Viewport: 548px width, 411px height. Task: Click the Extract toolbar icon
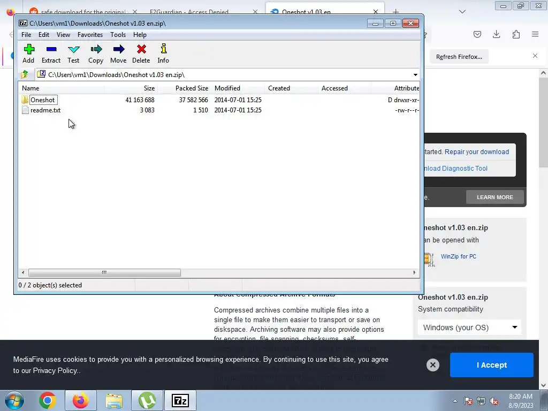(x=51, y=53)
